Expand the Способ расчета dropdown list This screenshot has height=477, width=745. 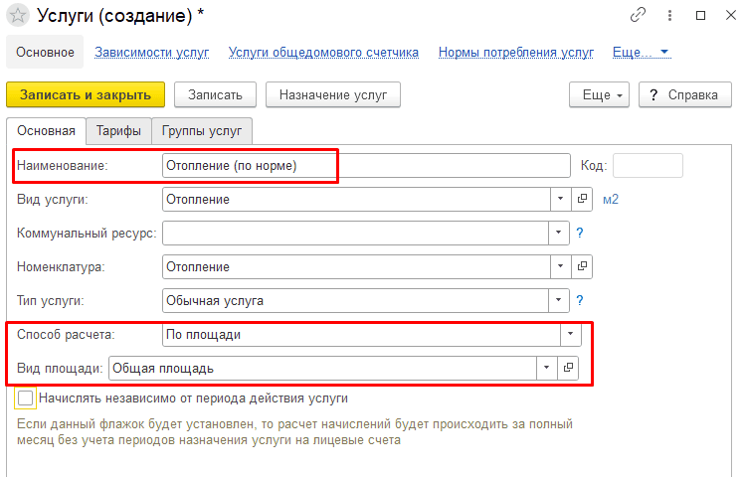(570, 334)
